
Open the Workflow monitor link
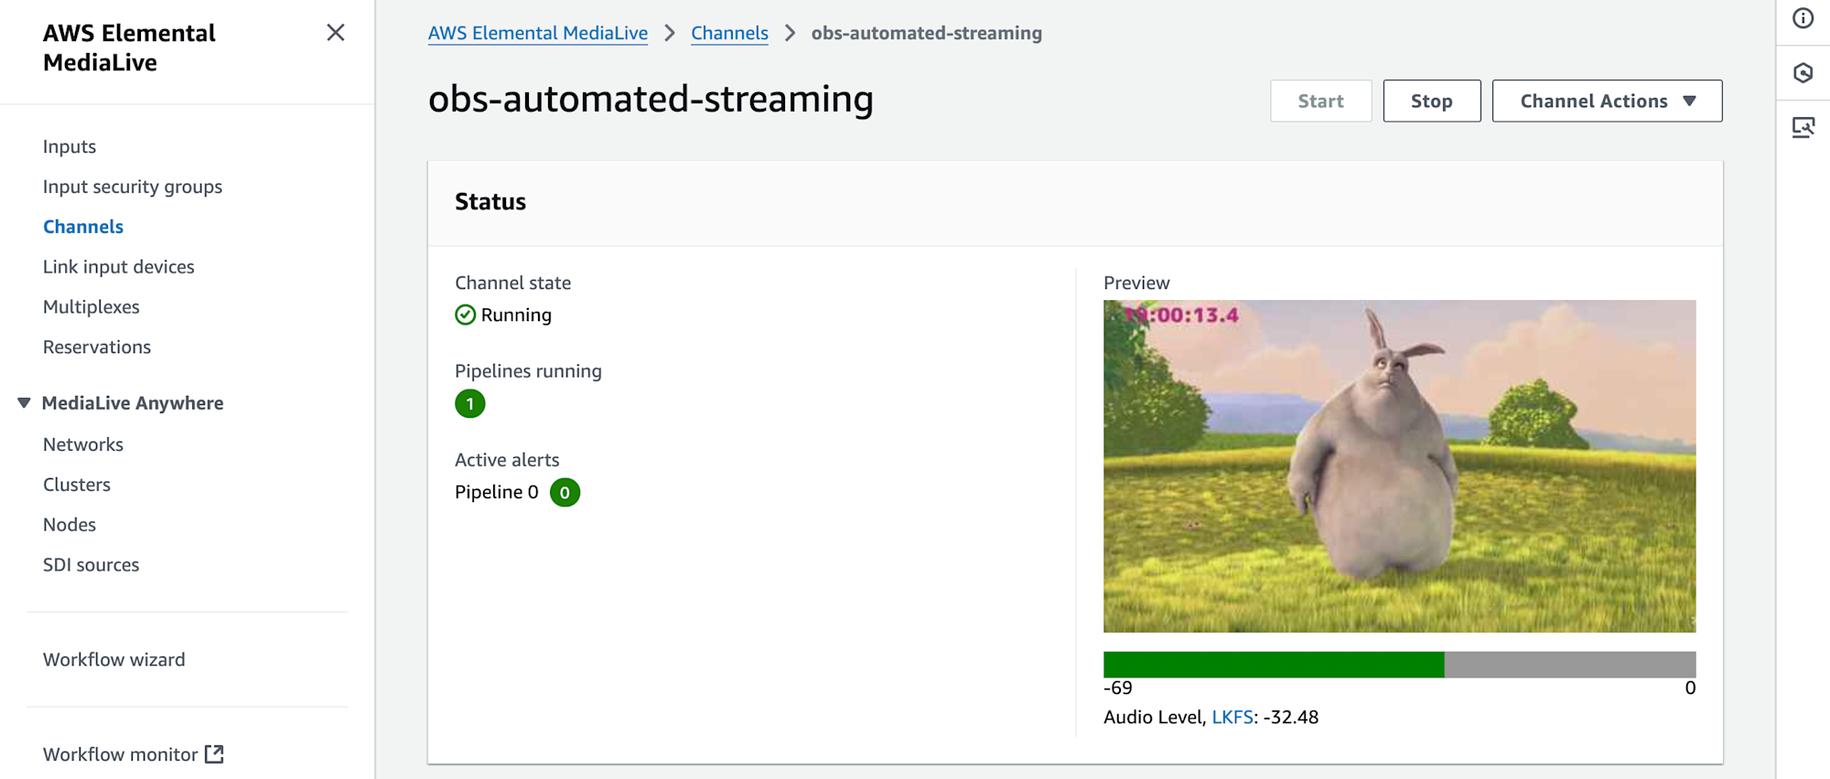click(x=121, y=754)
